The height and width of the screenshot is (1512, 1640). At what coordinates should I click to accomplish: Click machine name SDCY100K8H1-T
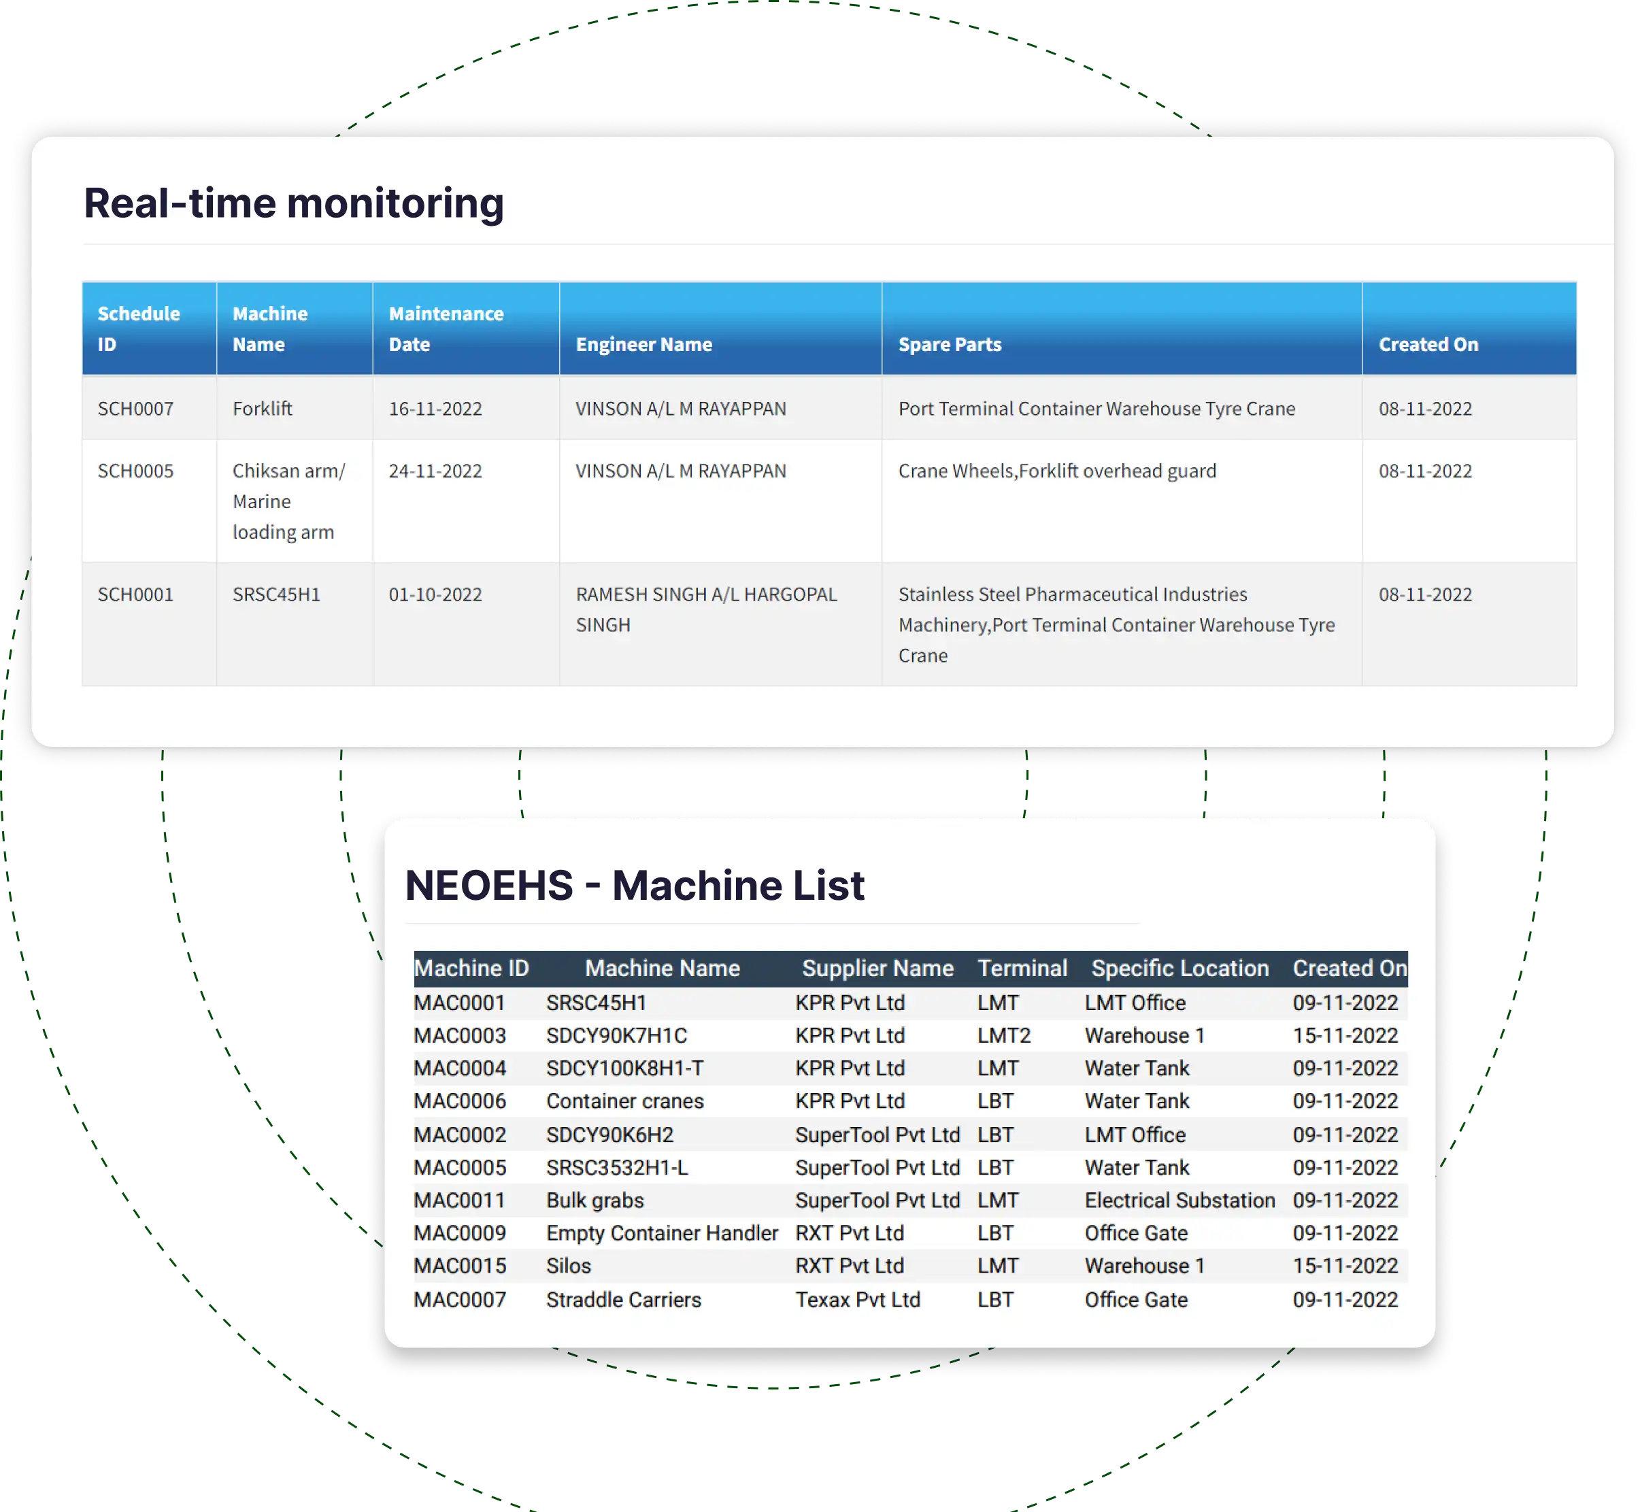(624, 1069)
